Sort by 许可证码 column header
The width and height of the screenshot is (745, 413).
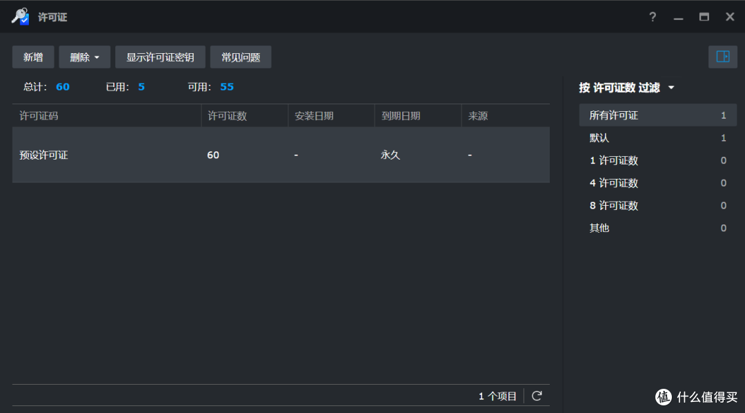pos(107,115)
